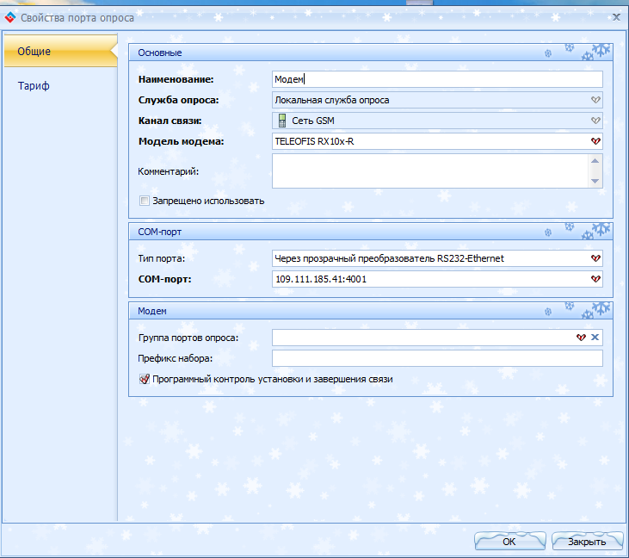
Task: Click the Закрыть button
Action: (587, 542)
